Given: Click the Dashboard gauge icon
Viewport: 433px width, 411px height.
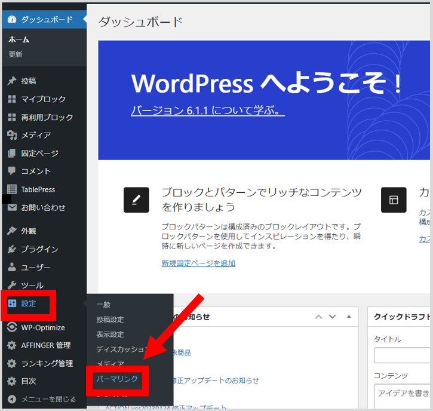Looking at the screenshot, I should tap(12, 19).
